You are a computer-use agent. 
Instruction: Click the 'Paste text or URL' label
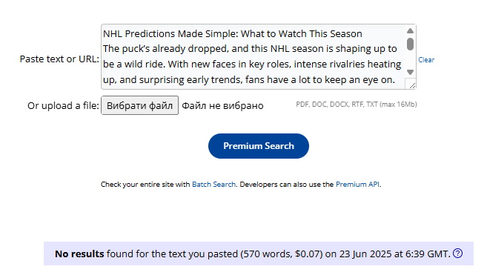[59, 59]
